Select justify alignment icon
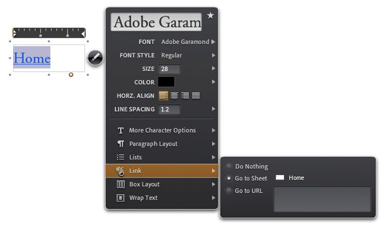Viewport: 388px width, 232px height. point(196,96)
